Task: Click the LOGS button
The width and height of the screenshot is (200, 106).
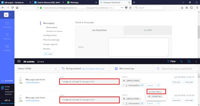Action: [x=48, y=54]
